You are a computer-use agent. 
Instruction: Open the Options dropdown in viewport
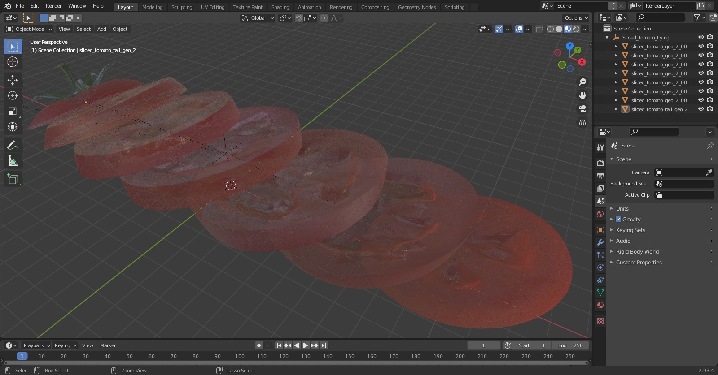(576, 18)
